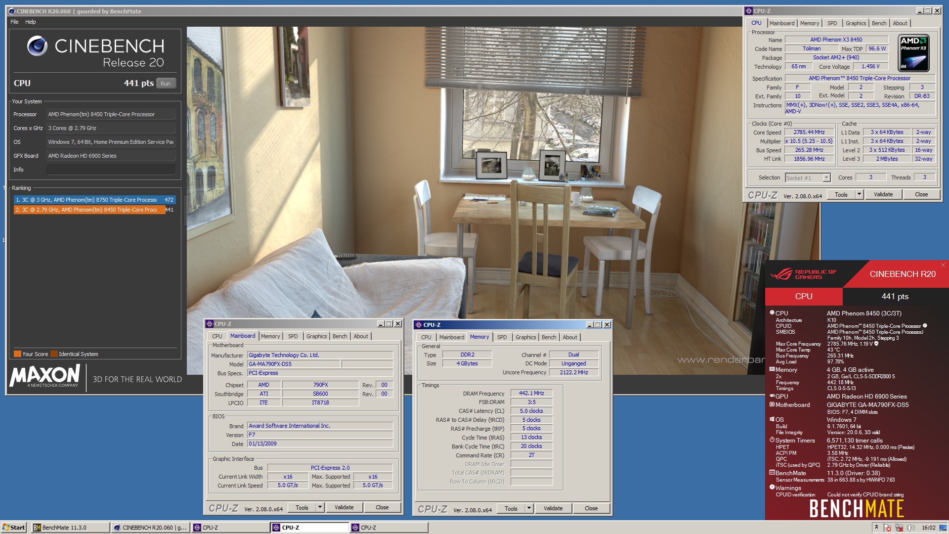949x534 pixels.
Task: Click the mainboard model GA-MA790FX-DS5 field
Action: pyautogui.click(x=294, y=364)
